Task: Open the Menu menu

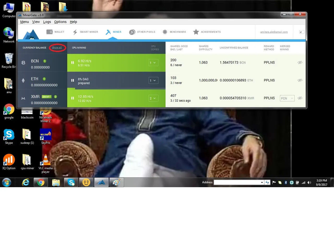Action: (x=25, y=22)
